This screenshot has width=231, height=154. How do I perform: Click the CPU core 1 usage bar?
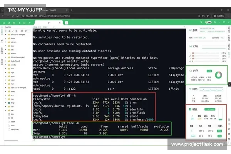click(206, 53)
